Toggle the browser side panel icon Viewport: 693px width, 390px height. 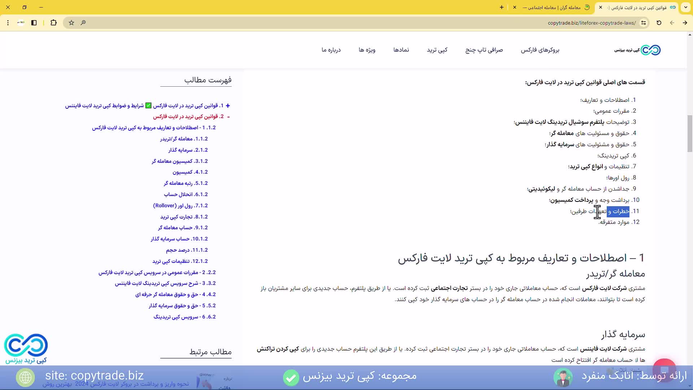[34, 23]
